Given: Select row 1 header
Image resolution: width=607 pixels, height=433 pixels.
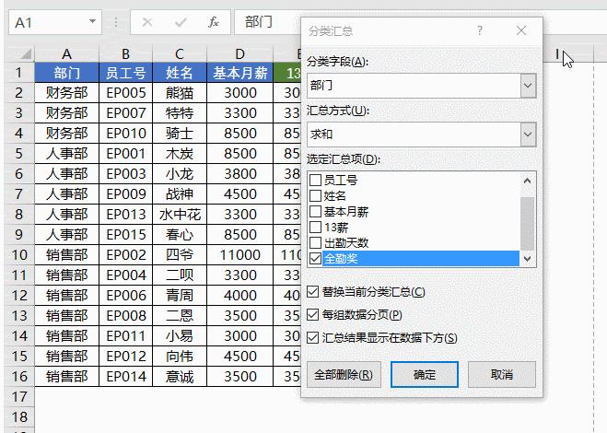Looking at the screenshot, I should pyautogui.click(x=19, y=73).
